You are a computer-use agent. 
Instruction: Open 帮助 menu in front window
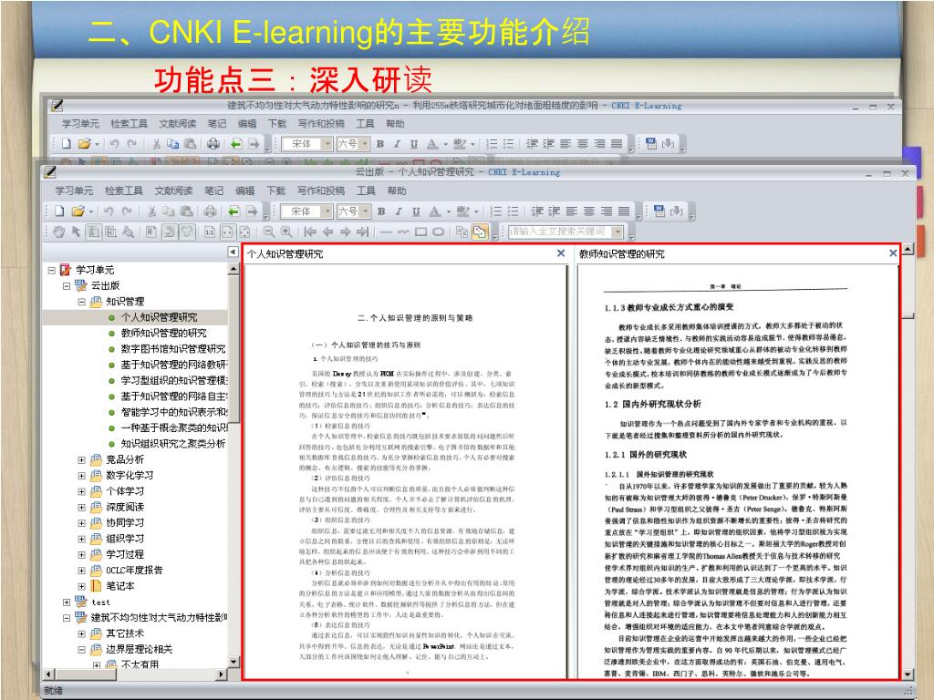tap(396, 190)
